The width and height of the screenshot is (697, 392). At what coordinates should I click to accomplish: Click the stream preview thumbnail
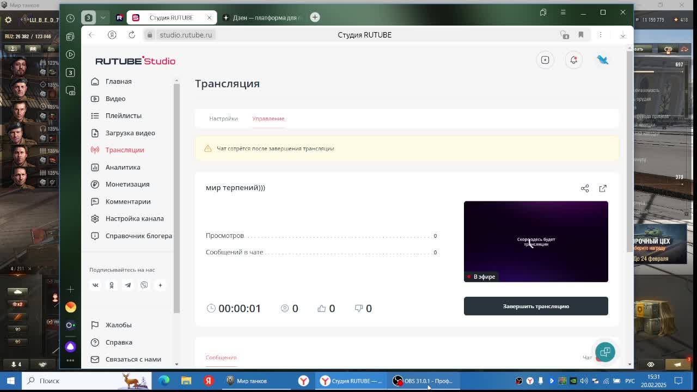(x=536, y=241)
